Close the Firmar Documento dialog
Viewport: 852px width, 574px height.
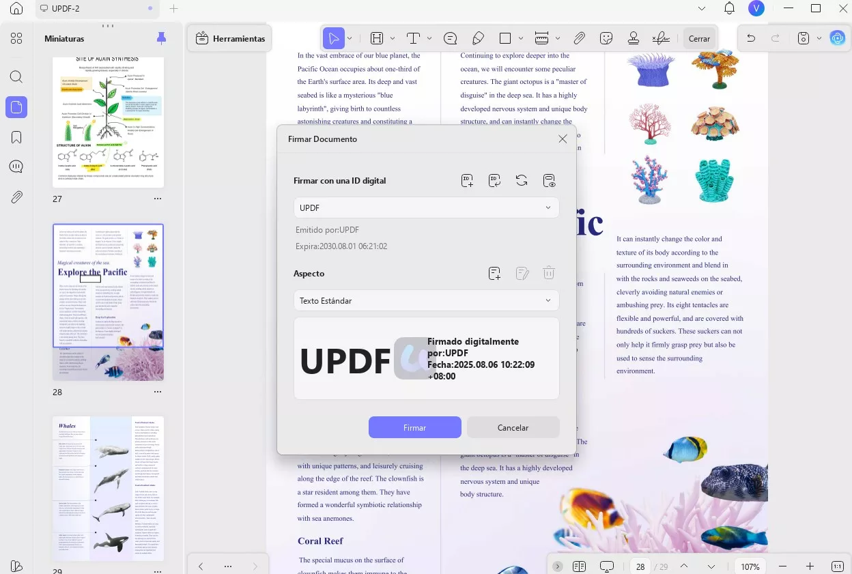click(x=563, y=139)
